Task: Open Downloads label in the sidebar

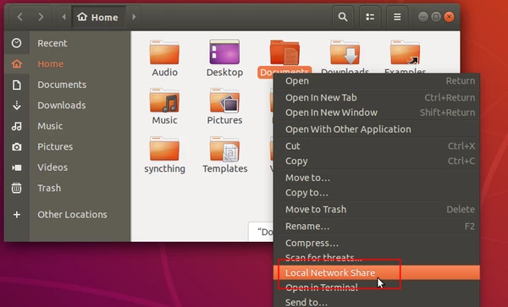Action: click(x=62, y=105)
